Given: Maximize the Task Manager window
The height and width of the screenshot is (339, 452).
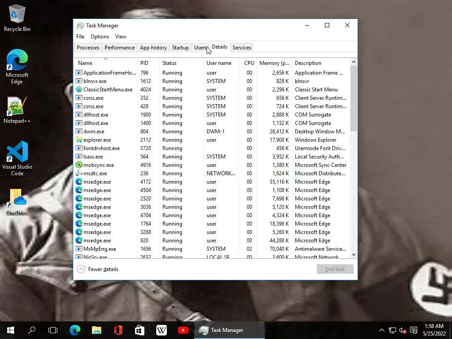Looking at the screenshot, I should (x=327, y=25).
